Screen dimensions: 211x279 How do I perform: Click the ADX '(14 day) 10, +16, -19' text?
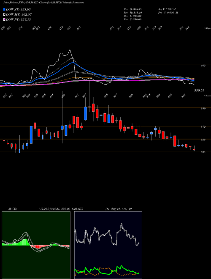coord(118,209)
